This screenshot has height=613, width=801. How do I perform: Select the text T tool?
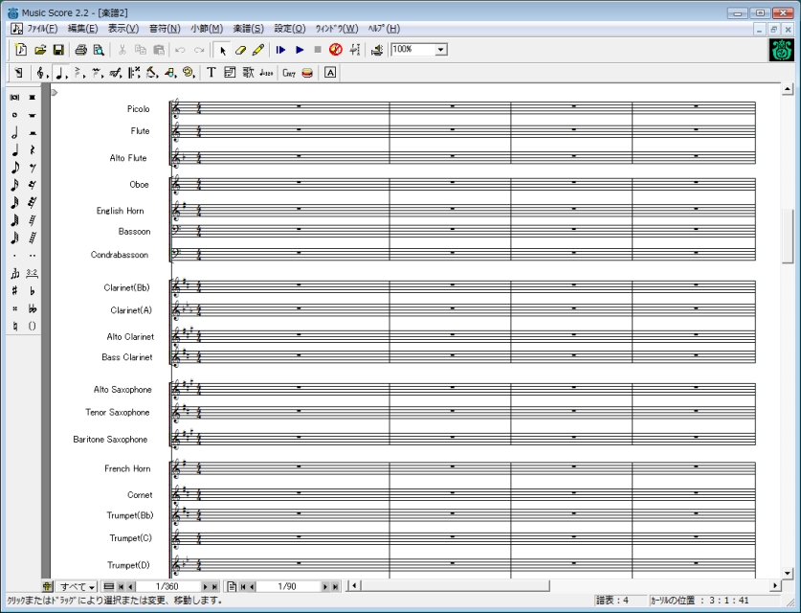click(x=211, y=73)
